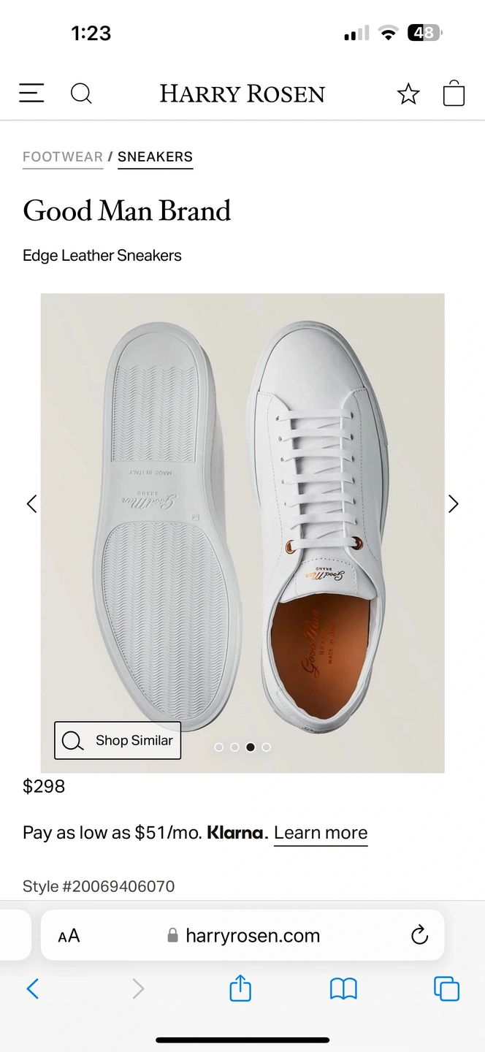Open the wishlist star icon
The image size is (485, 1052).
click(x=408, y=94)
